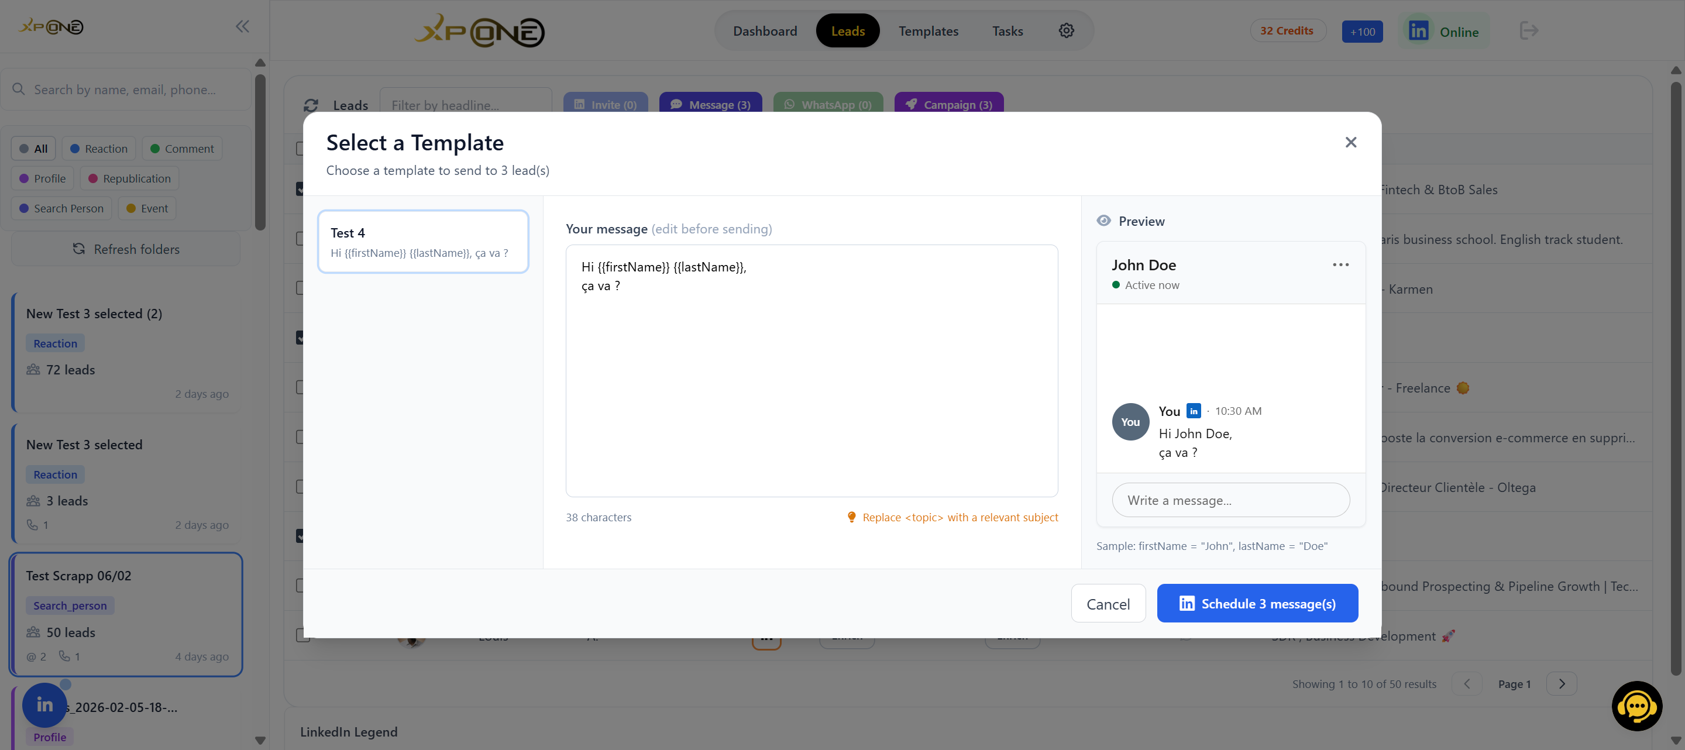
Task: Click the search magnifier icon in sidebar
Action: pos(18,89)
